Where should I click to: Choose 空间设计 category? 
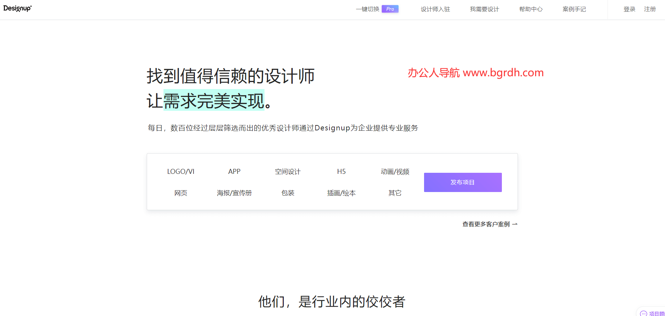pos(288,172)
